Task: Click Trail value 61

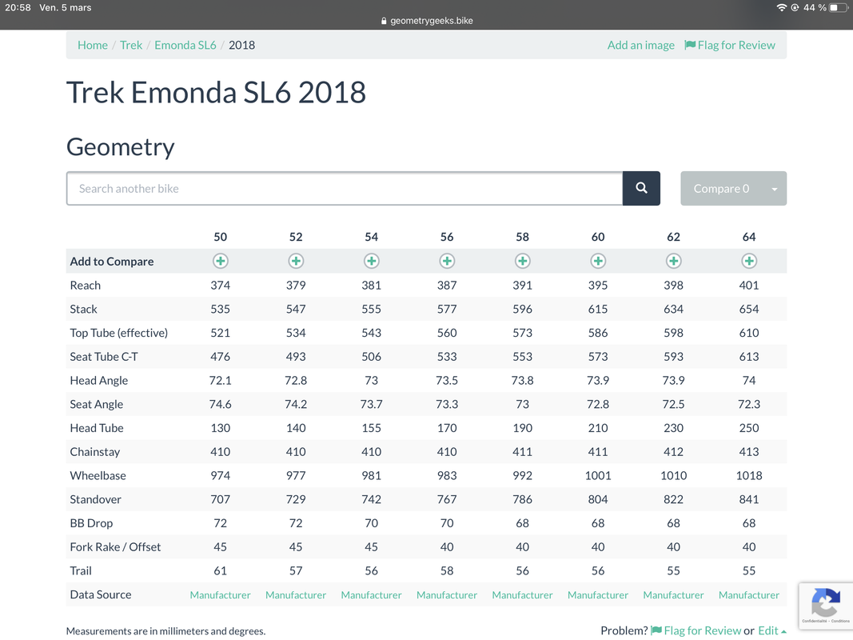Action: pyautogui.click(x=221, y=571)
